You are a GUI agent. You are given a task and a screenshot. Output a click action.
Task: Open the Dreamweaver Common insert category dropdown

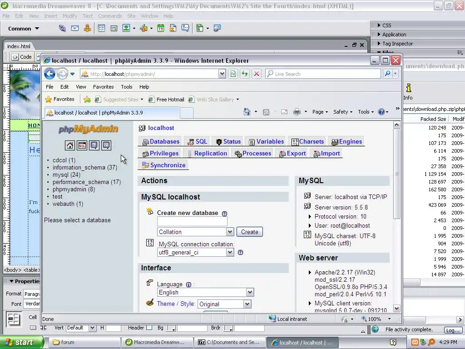tap(24, 29)
